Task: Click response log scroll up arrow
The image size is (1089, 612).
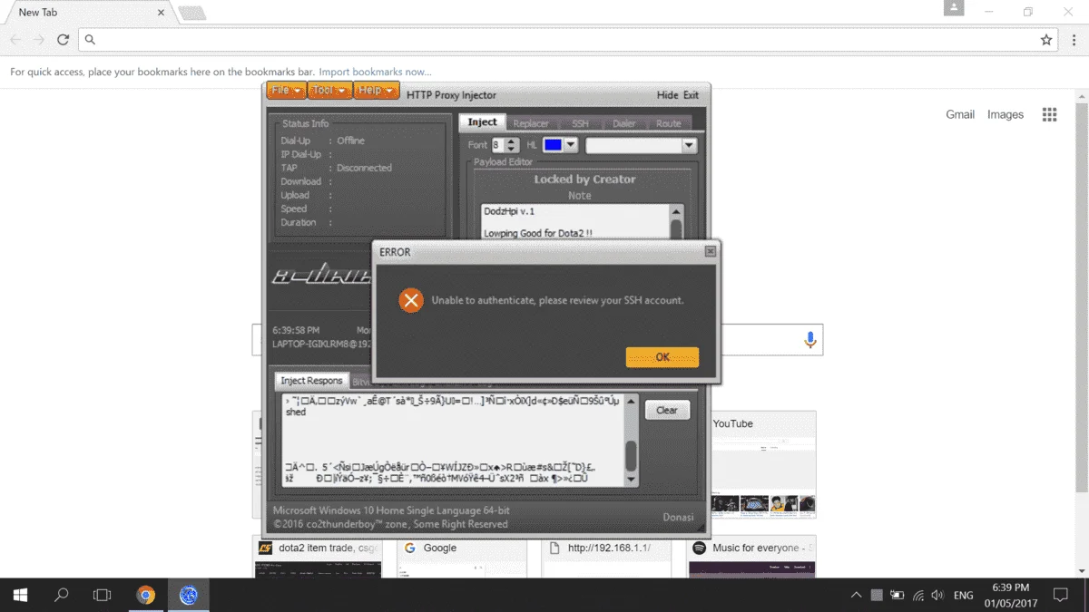Action: pyautogui.click(x=632, y=402)
